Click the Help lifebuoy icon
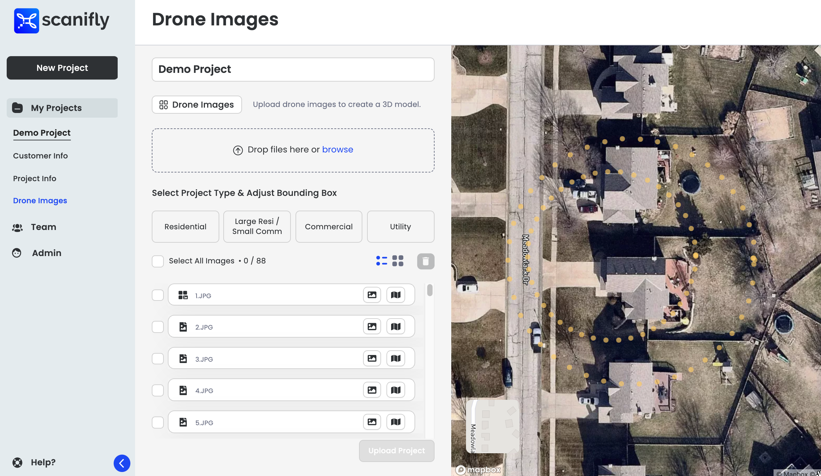Viewport: 821px width, 476px height. (x=17, y=462)
